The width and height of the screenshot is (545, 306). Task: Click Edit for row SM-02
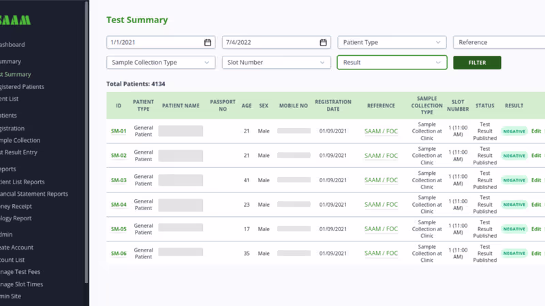point(536,156)
